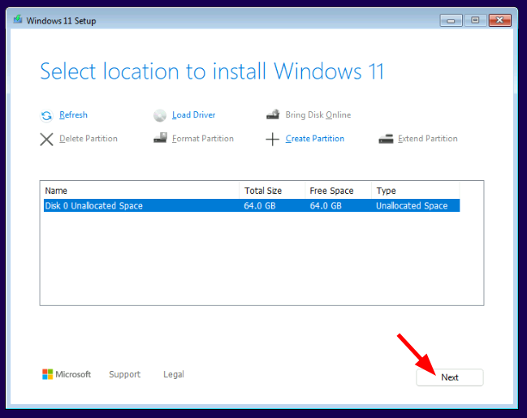This screenshot has height=418, width=527.
Task: Click the Total Size column header
Action: coord(272,191)
